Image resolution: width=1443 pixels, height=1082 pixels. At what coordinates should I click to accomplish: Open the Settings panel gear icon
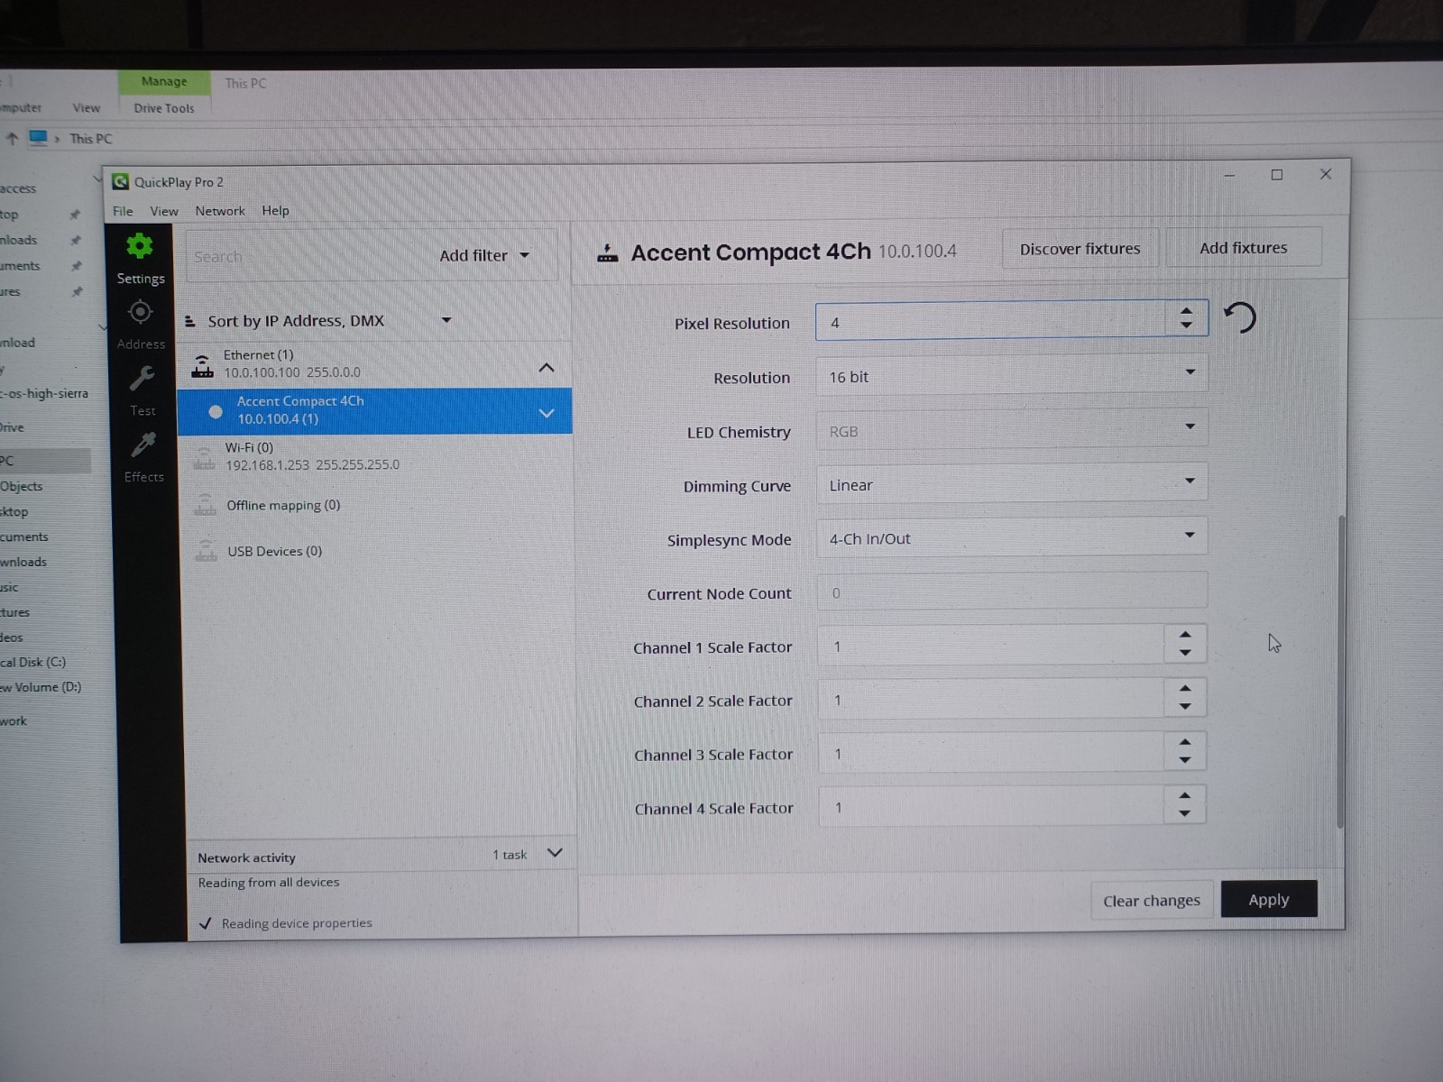140,246
